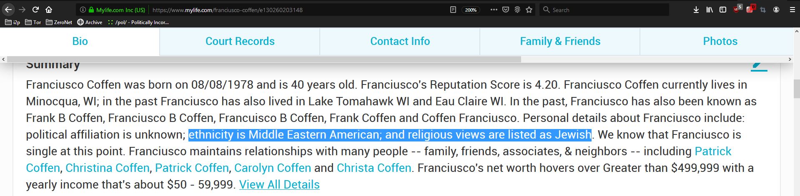Save page to Pocket icon

506,10
